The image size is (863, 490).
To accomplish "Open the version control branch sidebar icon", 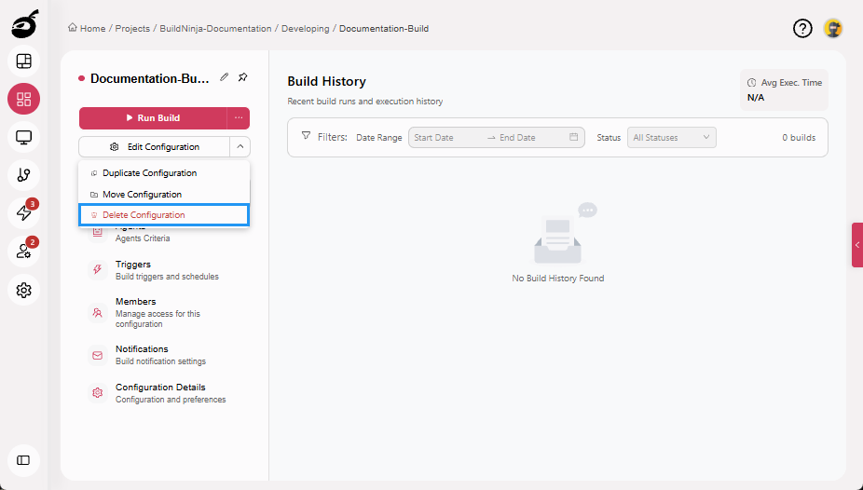I will (23, 175).
